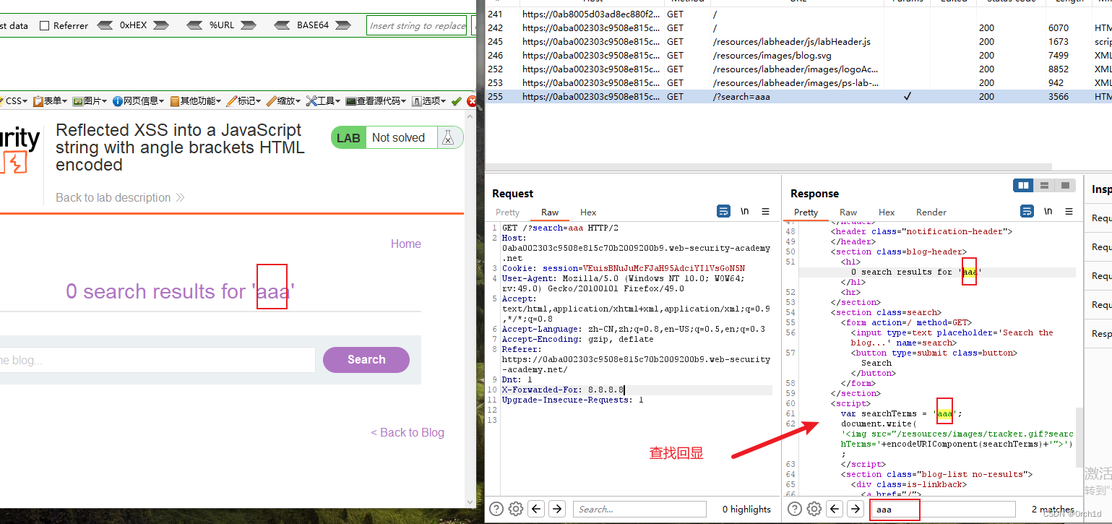Viewport: 1112px width, 524px height.
Task: Show non-printable chars (\n) in Request panel
Action: 745,212
